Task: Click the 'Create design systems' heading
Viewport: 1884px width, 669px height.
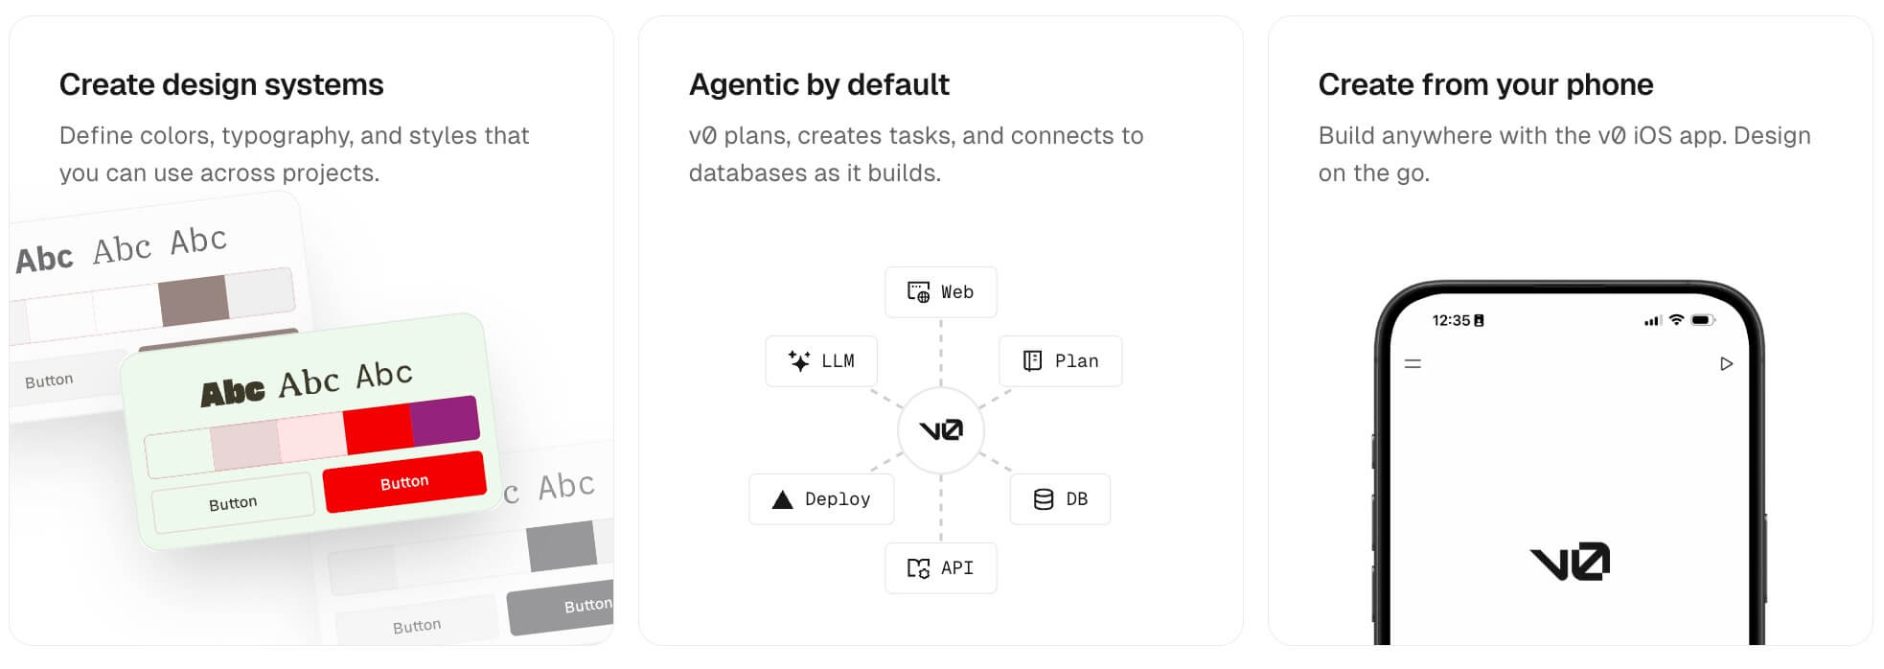Action: 221,85
